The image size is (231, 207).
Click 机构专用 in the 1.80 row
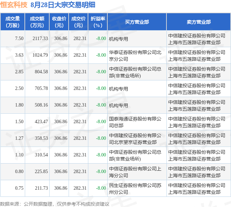coord(119,106)
